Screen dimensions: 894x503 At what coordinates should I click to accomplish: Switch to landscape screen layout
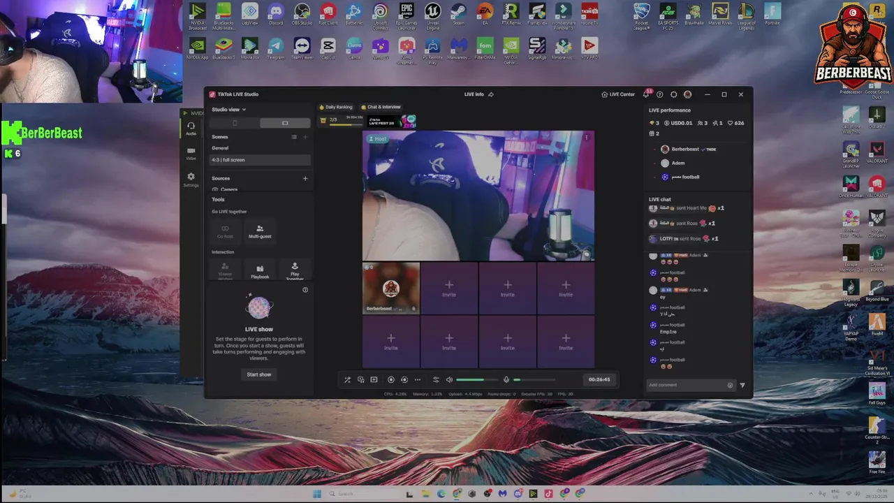(285, 123)
